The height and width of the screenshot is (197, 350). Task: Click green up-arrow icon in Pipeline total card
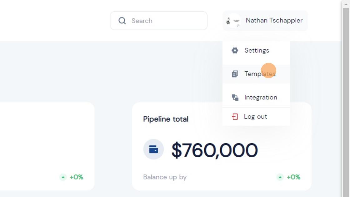[x=280, y=177]
